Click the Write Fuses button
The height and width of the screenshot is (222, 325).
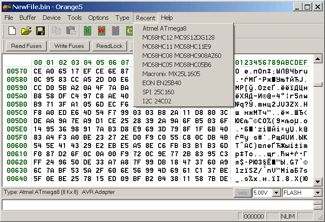pos(69,46)
